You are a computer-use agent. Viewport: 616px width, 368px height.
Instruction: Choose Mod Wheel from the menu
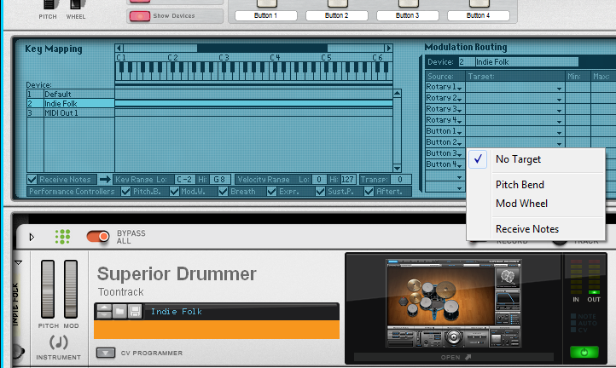click(x=536, y=204)
